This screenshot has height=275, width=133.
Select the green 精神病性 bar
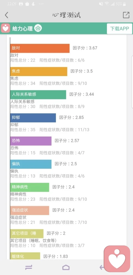30,187
